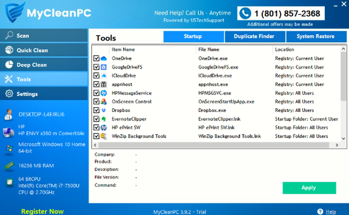Open the System Restore tab
Image resolution: width=349 pixels, height=215 pixels.
316,37
